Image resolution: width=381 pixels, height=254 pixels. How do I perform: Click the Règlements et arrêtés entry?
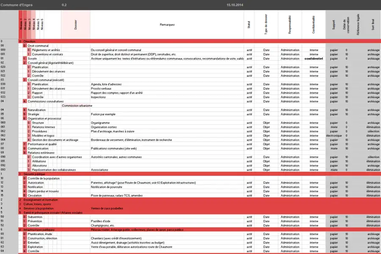point(46,50)
